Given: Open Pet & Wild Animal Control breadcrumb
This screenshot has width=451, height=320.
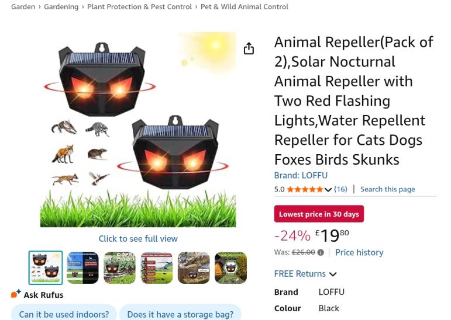Looking at the screenshot, I should tap(244, 7).
